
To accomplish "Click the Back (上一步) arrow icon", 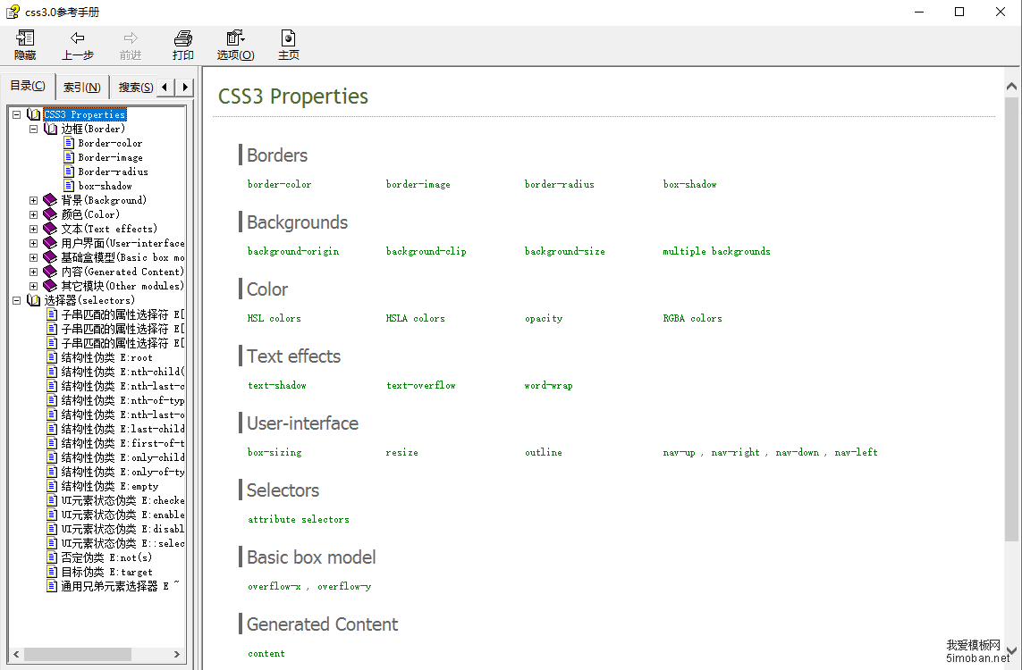I will pyautogui.click(x=78, y=38).
